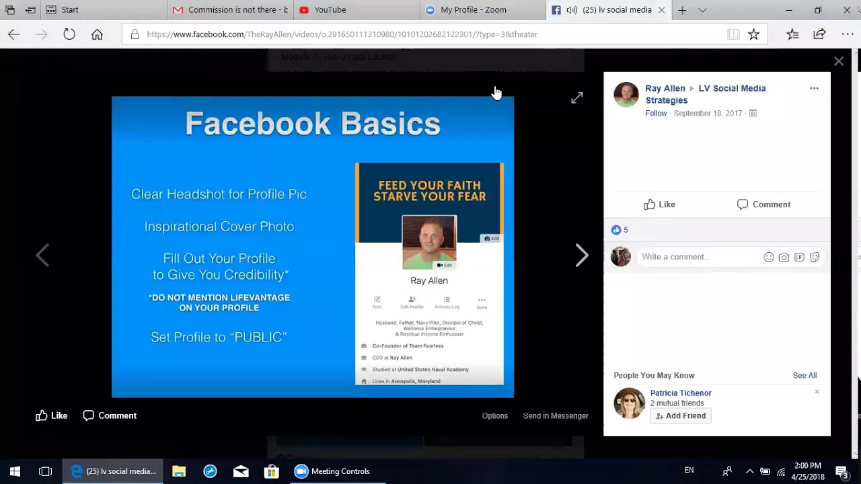Open Task View on the taskbar
Screen dimensions: 861x484
(x=45, y=471)
